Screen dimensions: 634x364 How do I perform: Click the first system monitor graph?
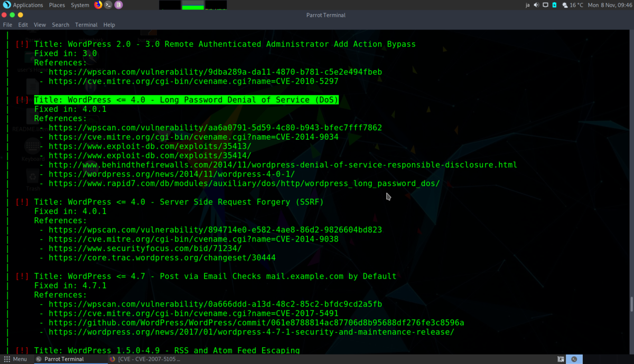(x=170, y=5)
